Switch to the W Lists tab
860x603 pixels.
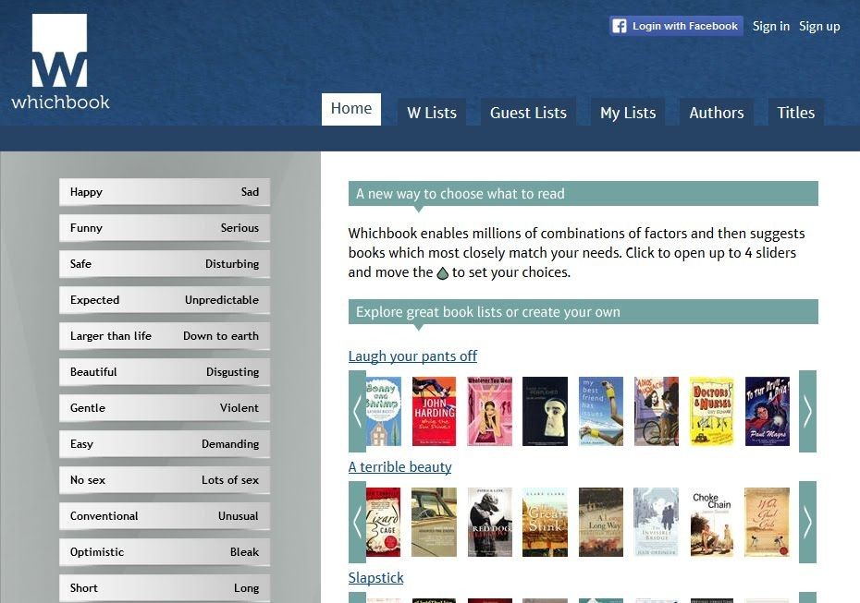pyautogui.click(x=432, y=113)
